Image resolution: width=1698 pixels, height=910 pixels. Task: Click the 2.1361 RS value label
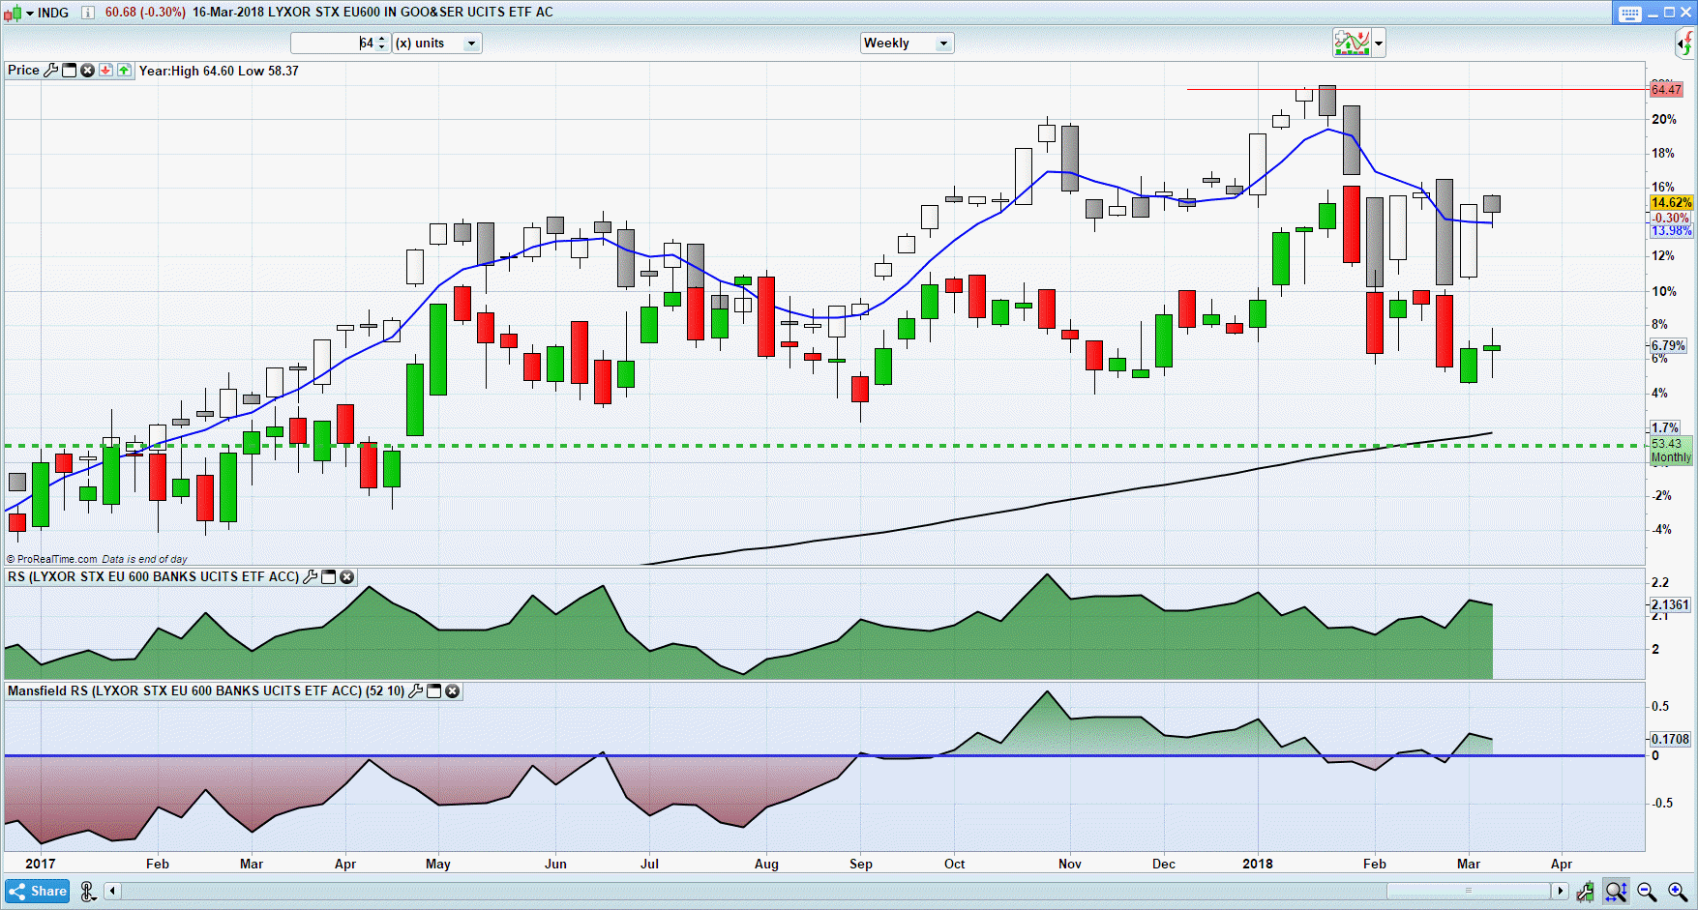tap(1670, 604)
